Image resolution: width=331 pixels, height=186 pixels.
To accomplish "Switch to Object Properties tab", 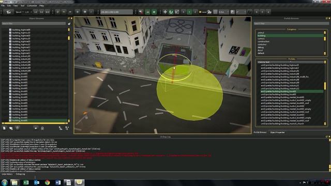I will 277,132.
